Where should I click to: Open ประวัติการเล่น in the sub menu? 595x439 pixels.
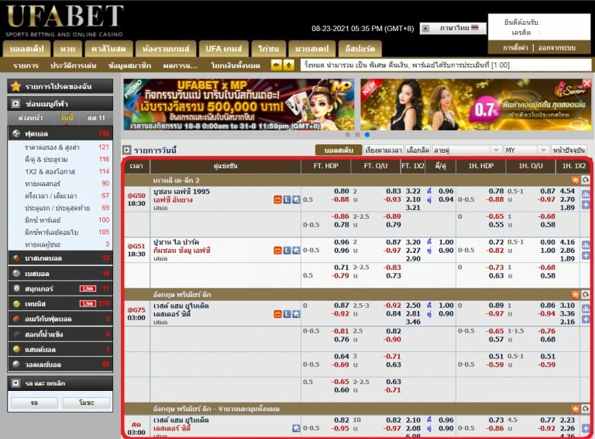[x=74, y=65]
